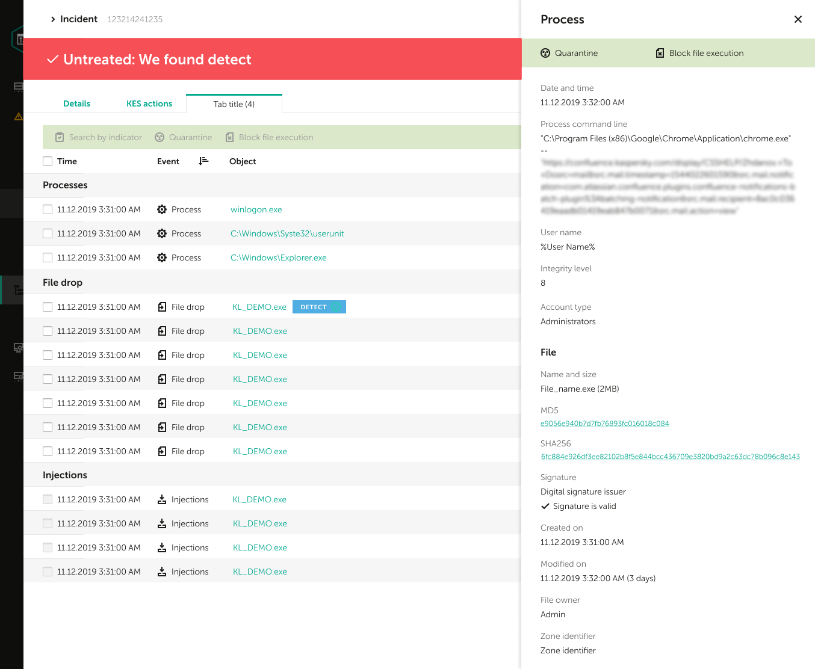Collapse the Processes group header
The width and height of the screenshot is (815, 669).
(x=272, y=185)
